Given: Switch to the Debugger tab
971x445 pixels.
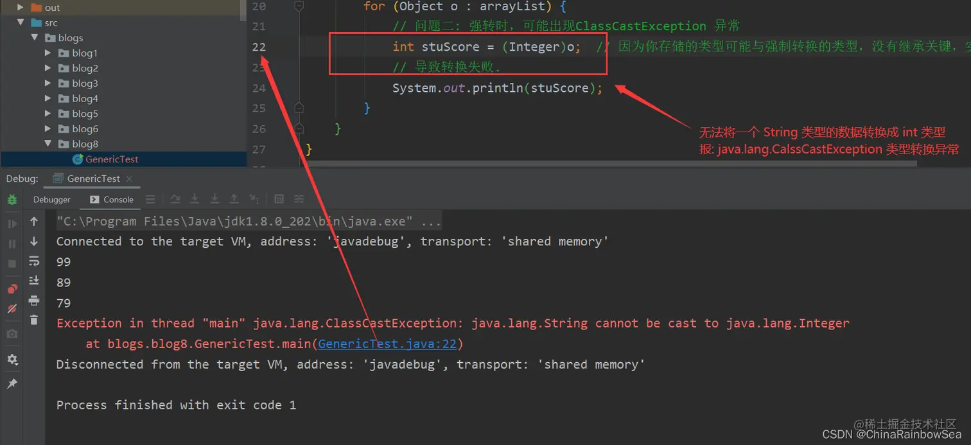Looking at the screenshot, I should tap(52, 200).
